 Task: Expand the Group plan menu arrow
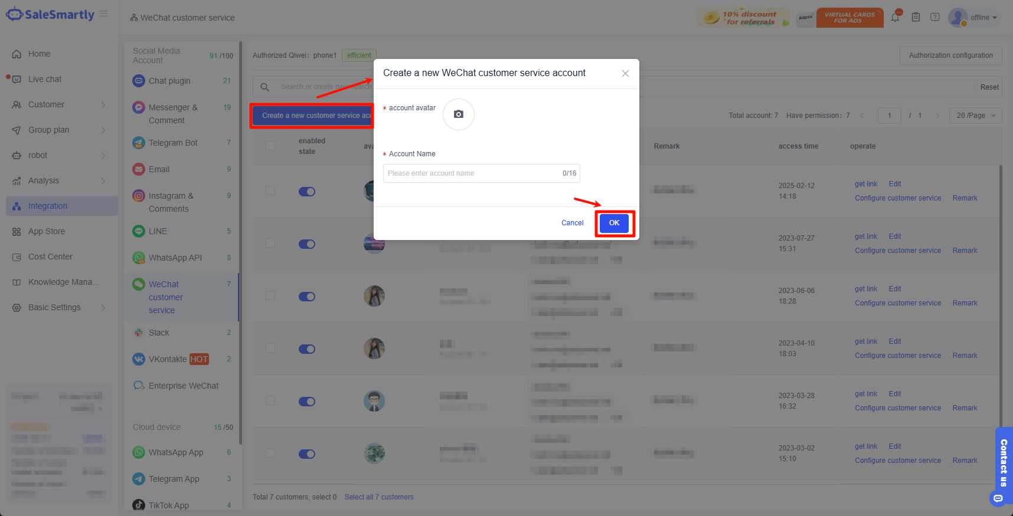tap(103, 130)
